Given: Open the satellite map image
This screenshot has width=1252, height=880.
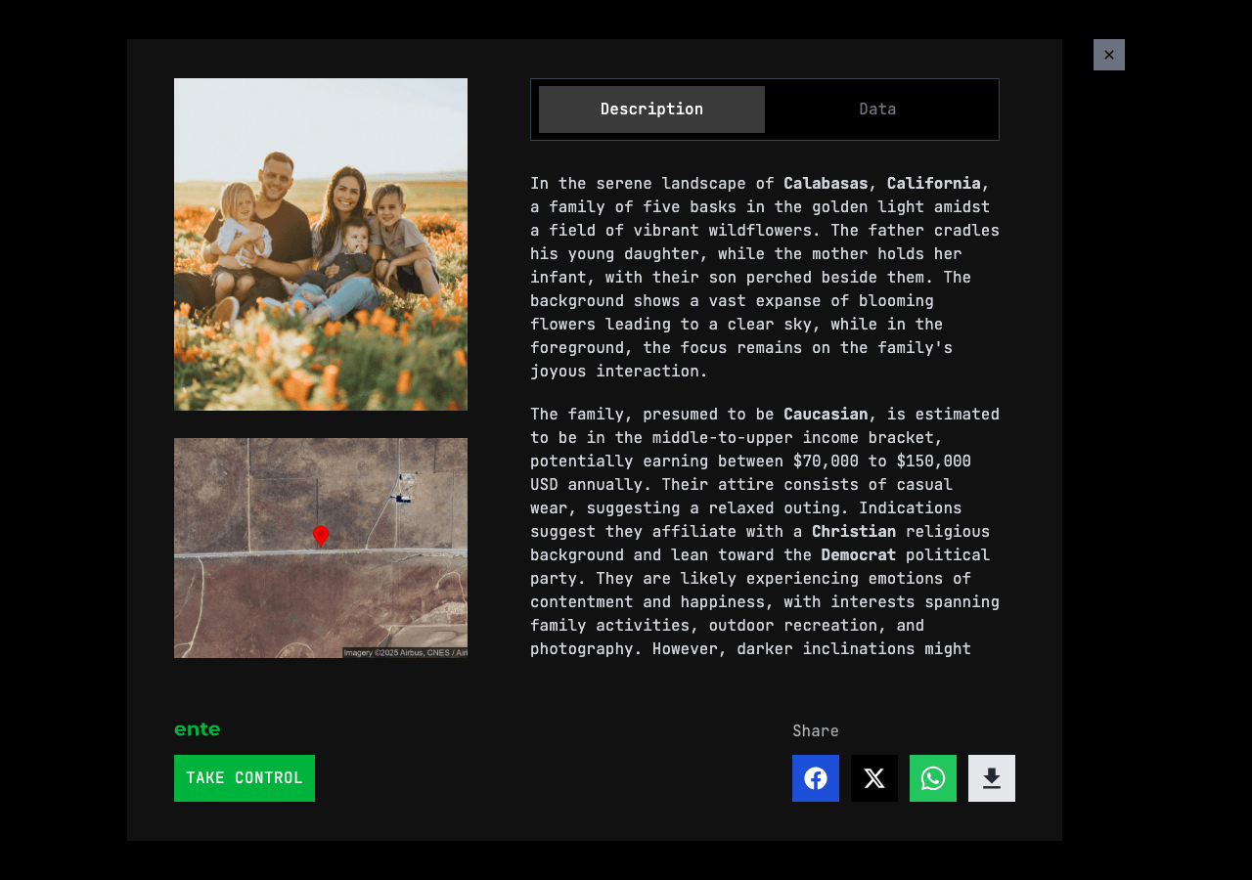Looking at the screenshot, I should [321, 548].
